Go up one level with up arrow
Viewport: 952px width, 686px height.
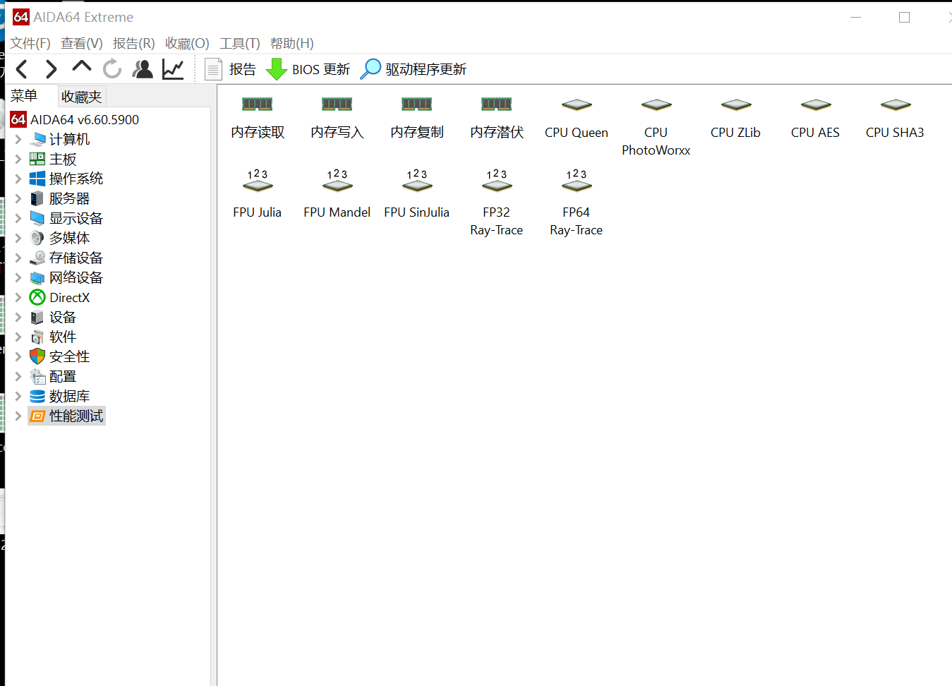tap(82, 67)
